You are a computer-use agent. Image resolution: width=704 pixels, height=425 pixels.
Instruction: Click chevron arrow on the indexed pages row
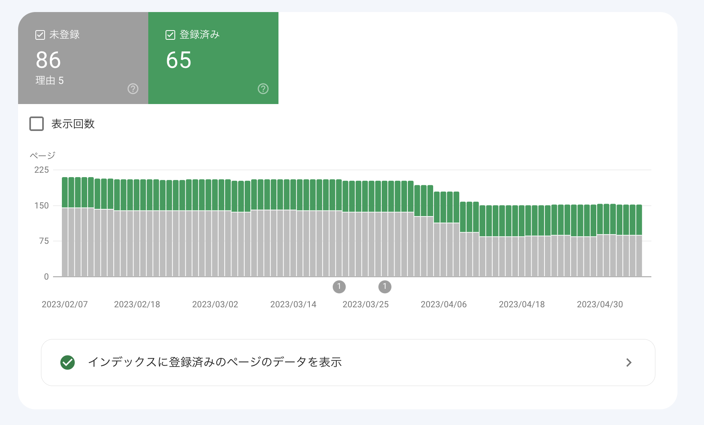[x=629, y=363]
